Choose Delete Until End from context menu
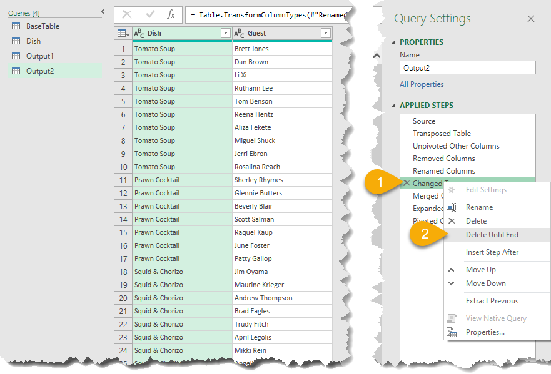 pos(492,235)
